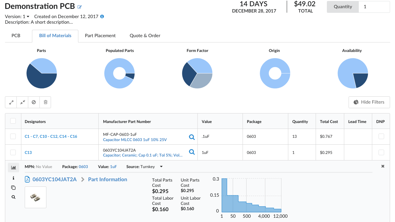Image resolution: width=395 pixels, height=222 pixels.
Task: Click the info icon in the part sidebar
Action: point(13,178)
